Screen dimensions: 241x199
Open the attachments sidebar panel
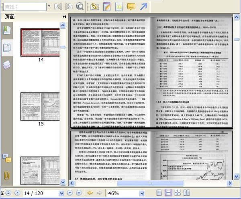tap(7, 175)
